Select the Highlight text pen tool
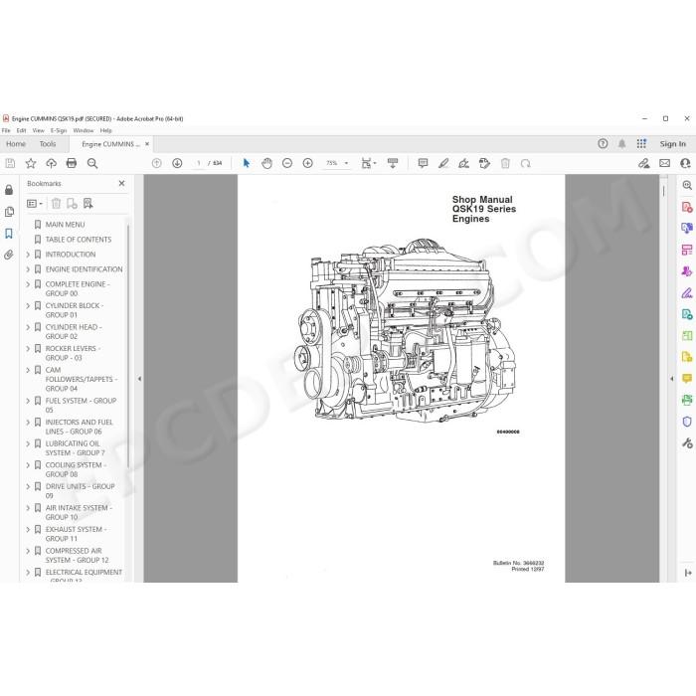 click(x=443, y=163)
